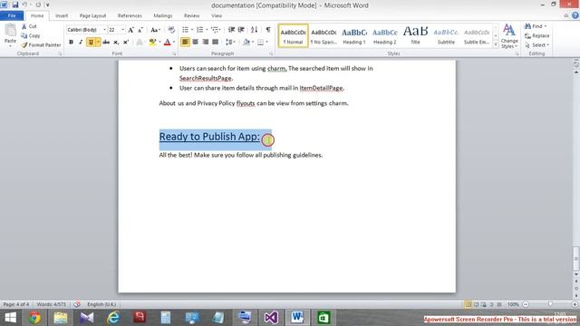Open Google Chrome from the taskbar
This screenshot has width=580, height=326.
pos(34,318)
